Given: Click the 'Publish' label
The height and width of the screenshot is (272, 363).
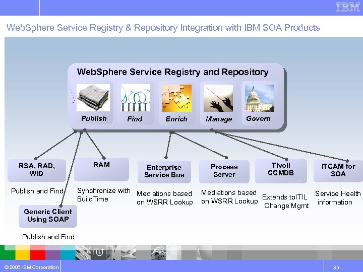Looking at the screenshot, I should 94,118.
